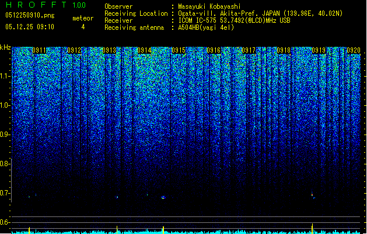Click the HROFFT program title text
The image size is (367, 234).
click(x=36, y=5)
